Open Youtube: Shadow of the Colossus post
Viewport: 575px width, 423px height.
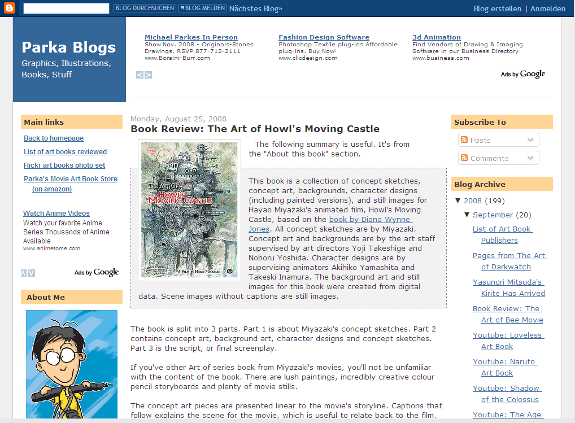[507, 394]
